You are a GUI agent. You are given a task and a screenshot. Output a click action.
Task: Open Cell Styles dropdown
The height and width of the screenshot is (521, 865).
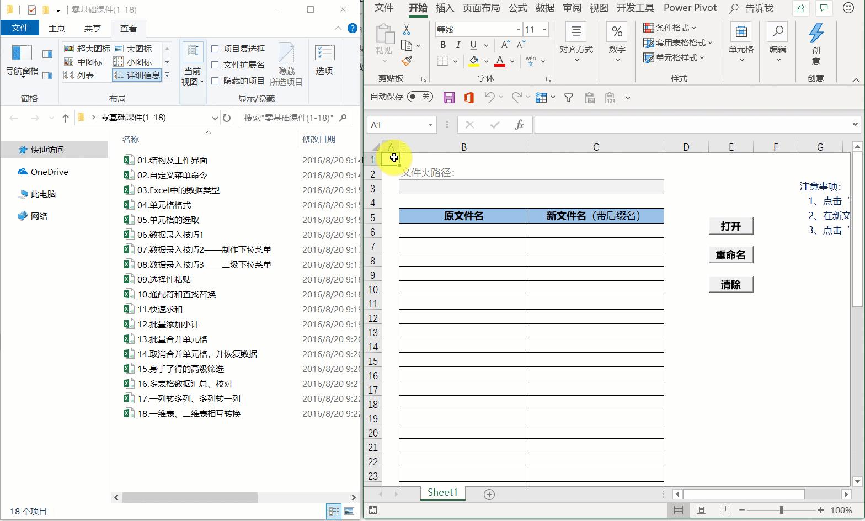pos(674,57)
